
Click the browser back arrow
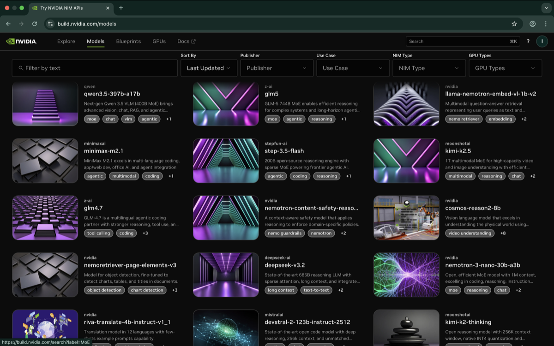click(x=8, y=24)
